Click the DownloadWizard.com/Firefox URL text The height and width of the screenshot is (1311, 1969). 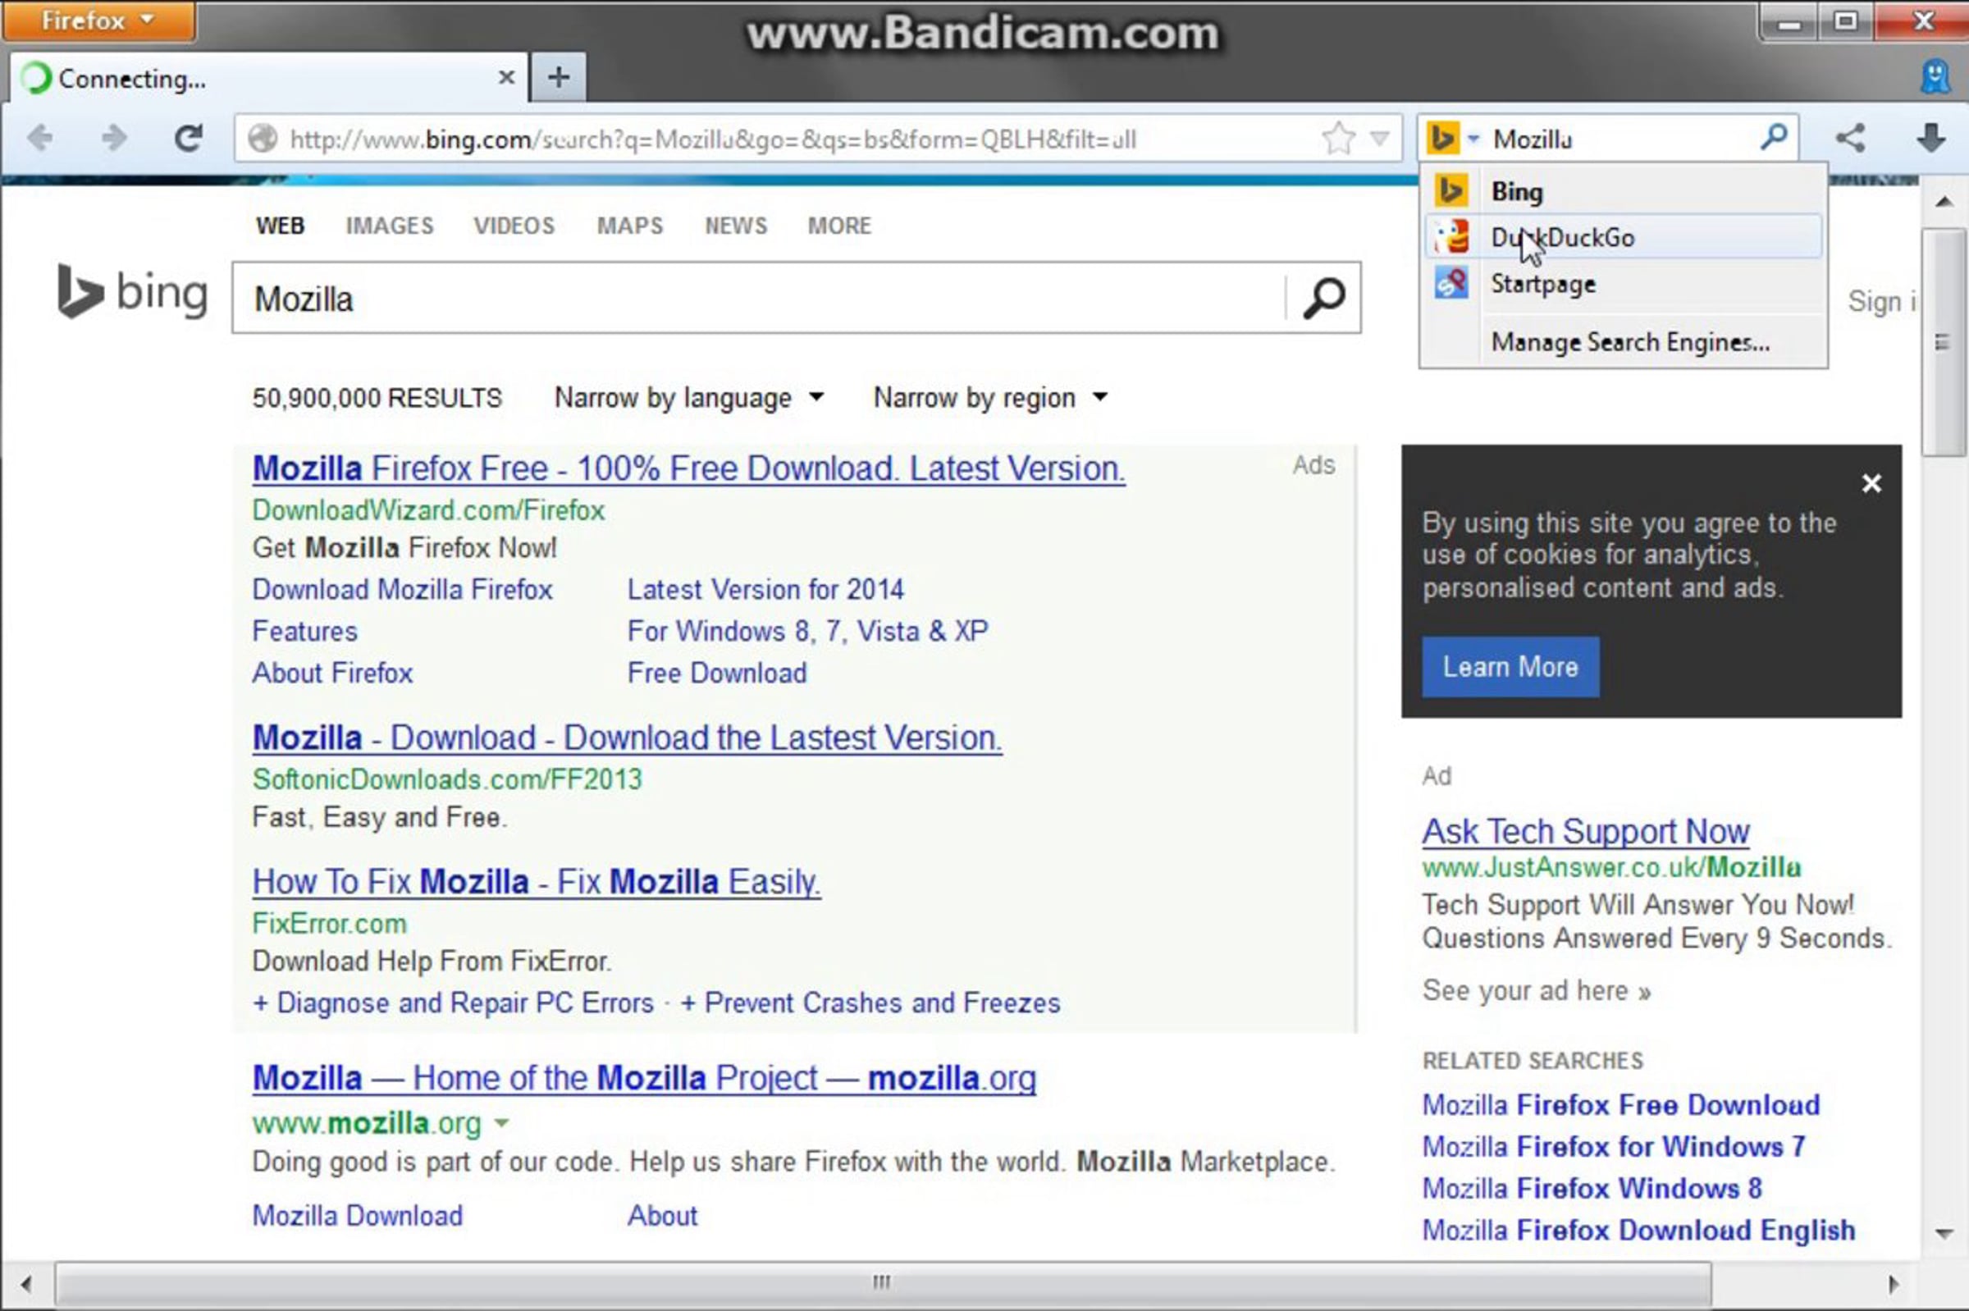pos(428,510)
